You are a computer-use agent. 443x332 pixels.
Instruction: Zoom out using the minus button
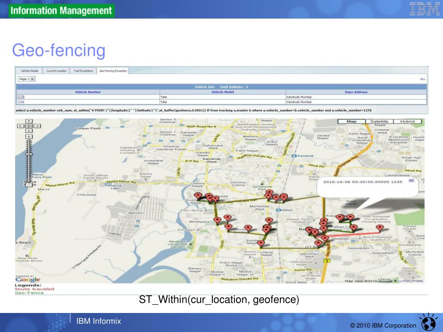pyautogui.click(x=29, y=185)
